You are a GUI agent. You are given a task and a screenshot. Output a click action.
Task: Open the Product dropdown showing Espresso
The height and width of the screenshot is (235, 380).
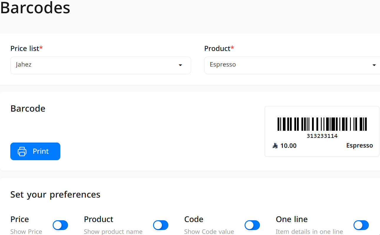pyautogui.click(x=292, y=65)
